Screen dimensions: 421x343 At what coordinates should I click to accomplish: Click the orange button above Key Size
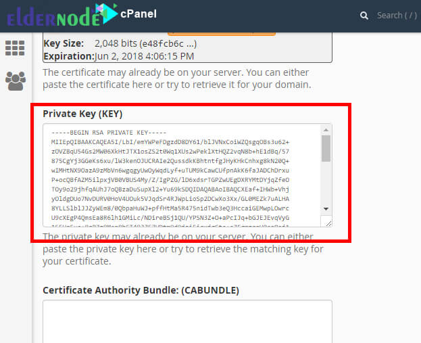[222, 34]
